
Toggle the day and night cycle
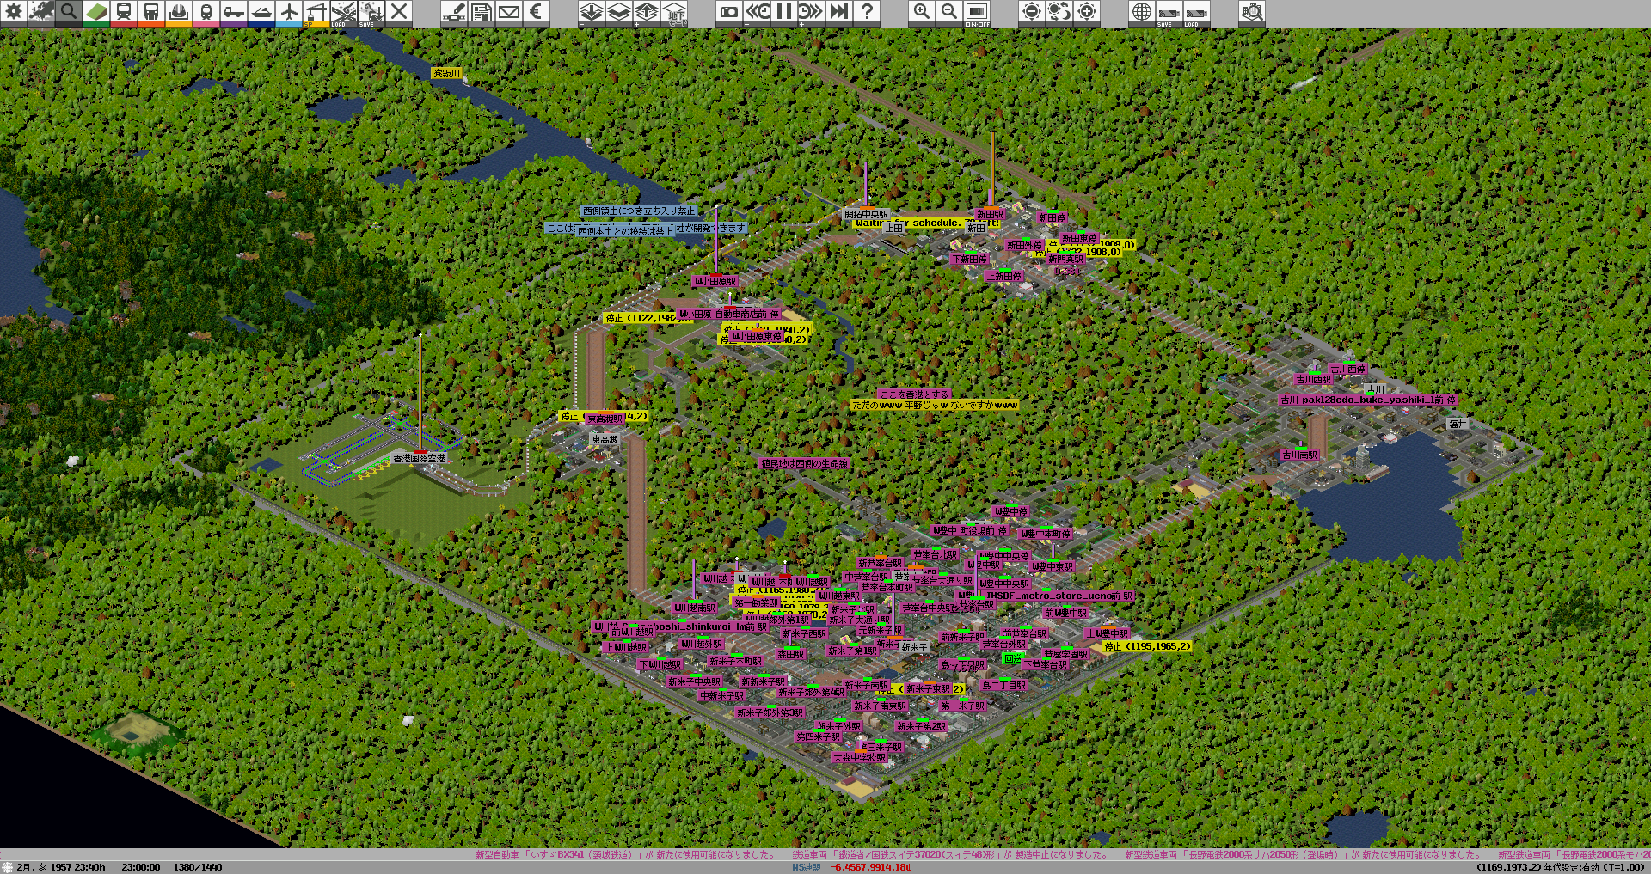[x=1059, y=12]
